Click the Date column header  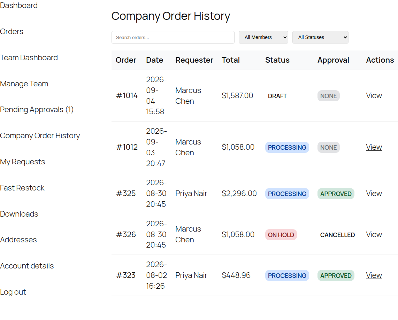tap(155, 60)
